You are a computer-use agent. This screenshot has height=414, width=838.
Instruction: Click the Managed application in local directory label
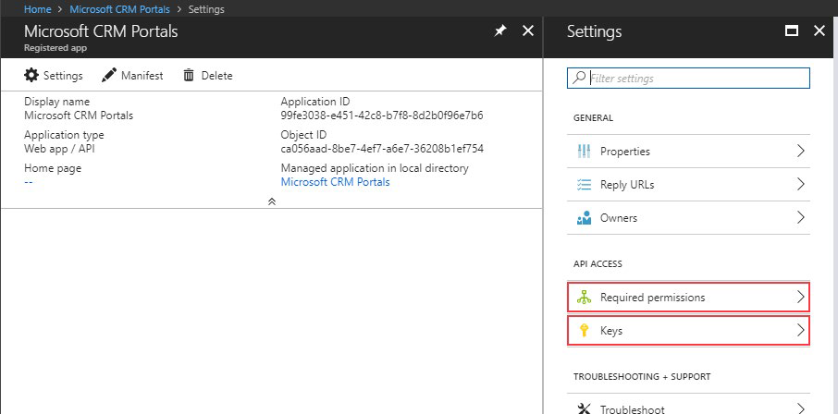tap(375, 168)
